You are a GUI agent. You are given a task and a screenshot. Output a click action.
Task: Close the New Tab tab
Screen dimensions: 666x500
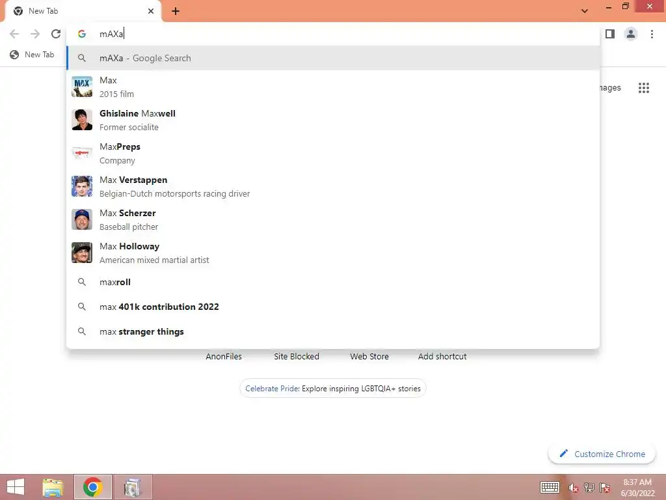click(151, 11)
